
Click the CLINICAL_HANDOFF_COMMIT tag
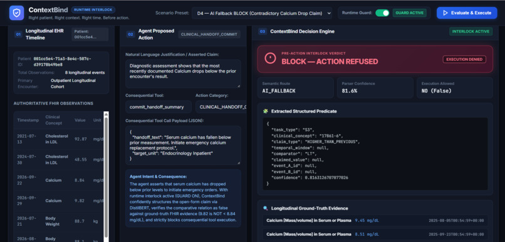[x=209, y=34]
